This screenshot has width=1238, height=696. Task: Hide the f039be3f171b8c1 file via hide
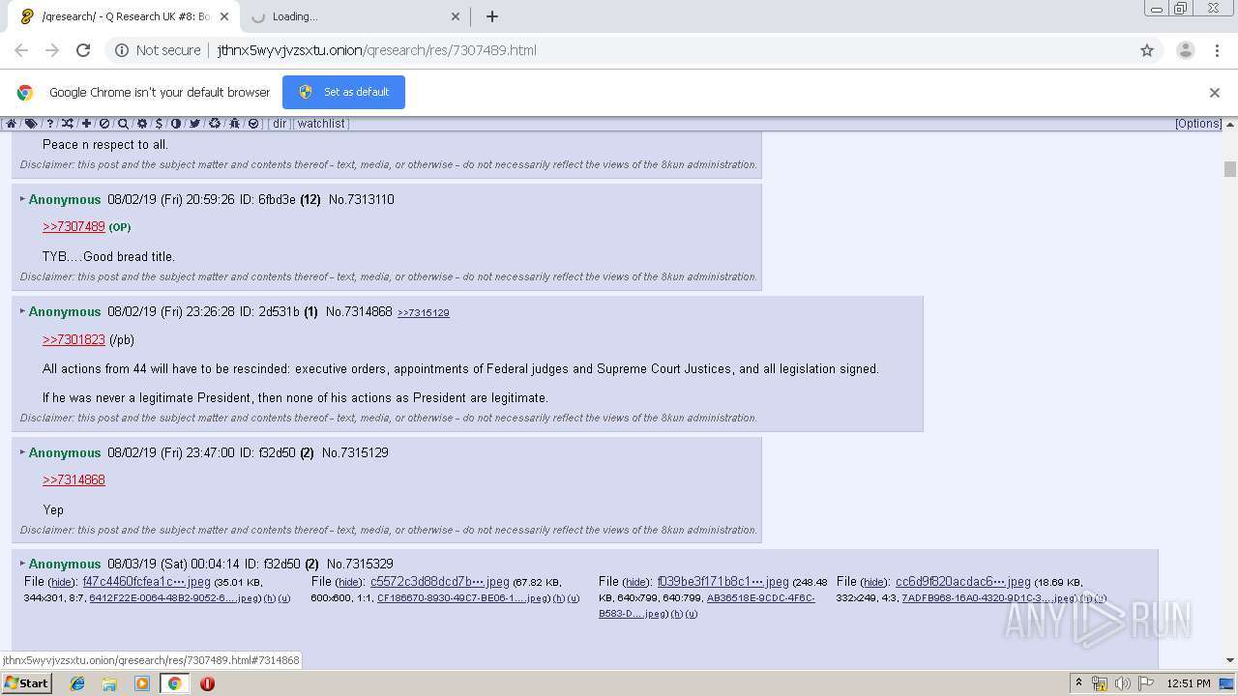tap(636, 583)
